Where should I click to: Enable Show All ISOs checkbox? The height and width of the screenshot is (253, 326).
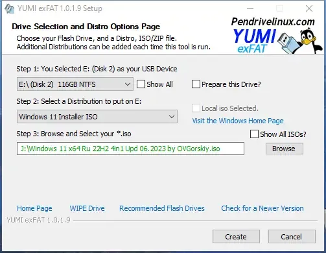tap(254, 134)
